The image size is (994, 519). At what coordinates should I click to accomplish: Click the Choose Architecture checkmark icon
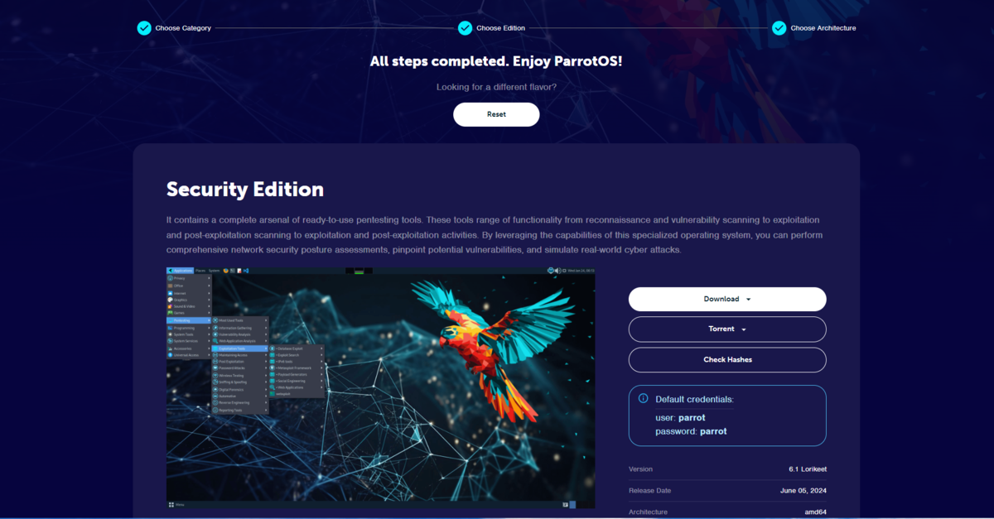point(779,28)
